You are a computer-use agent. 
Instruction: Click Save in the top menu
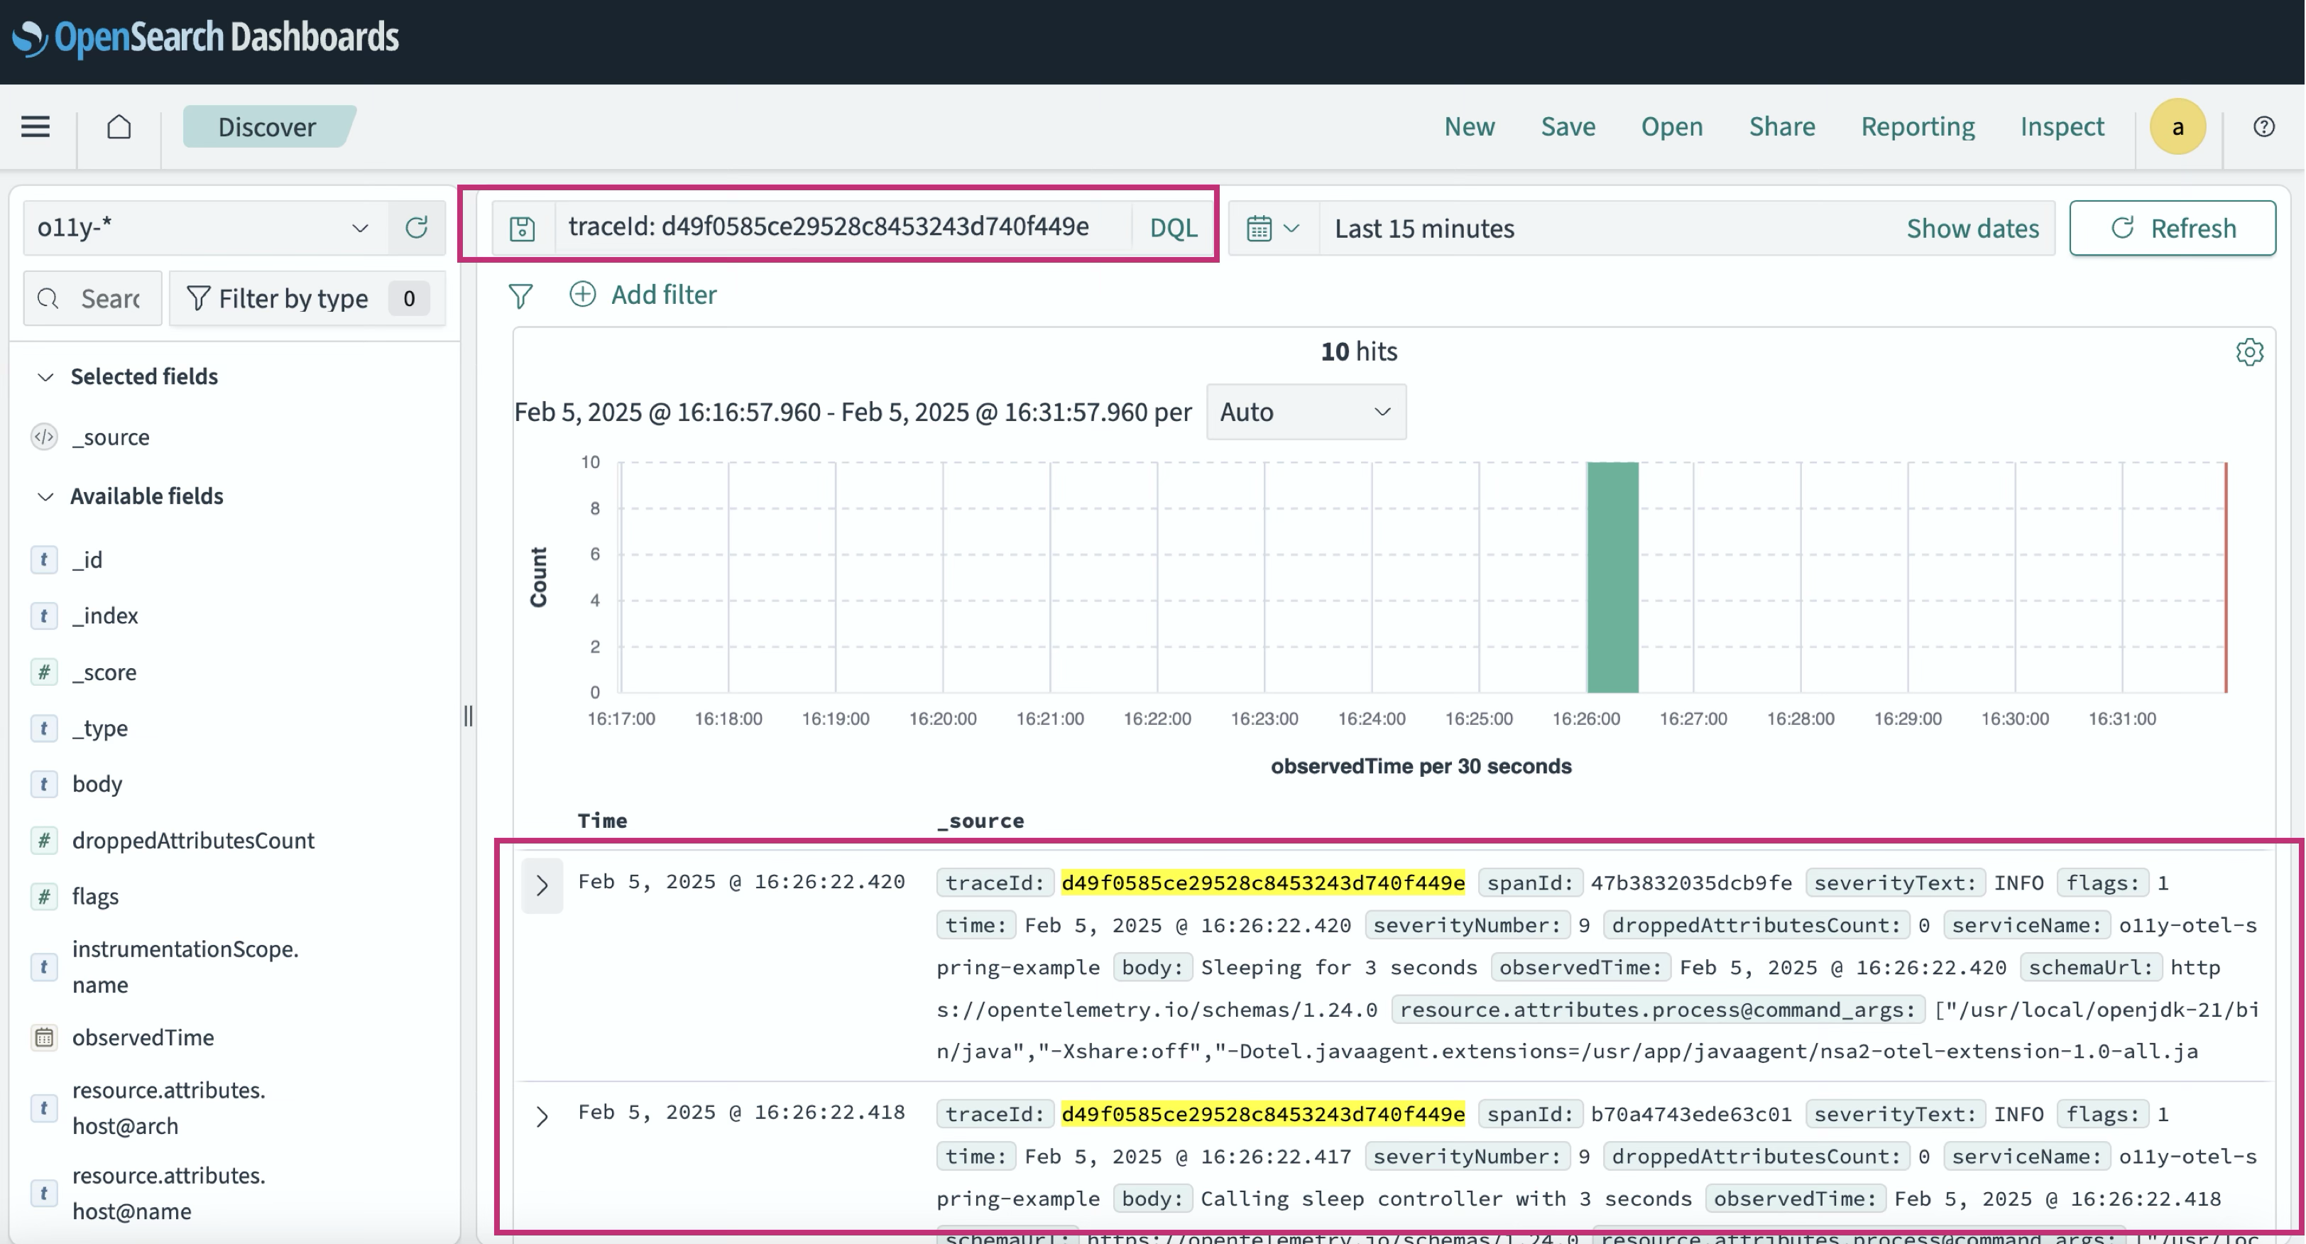pos(1568,126)
